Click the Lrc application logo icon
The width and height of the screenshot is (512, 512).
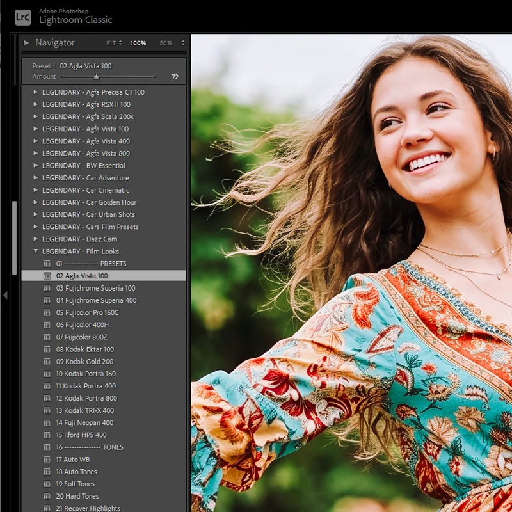[x=23, y=17]
